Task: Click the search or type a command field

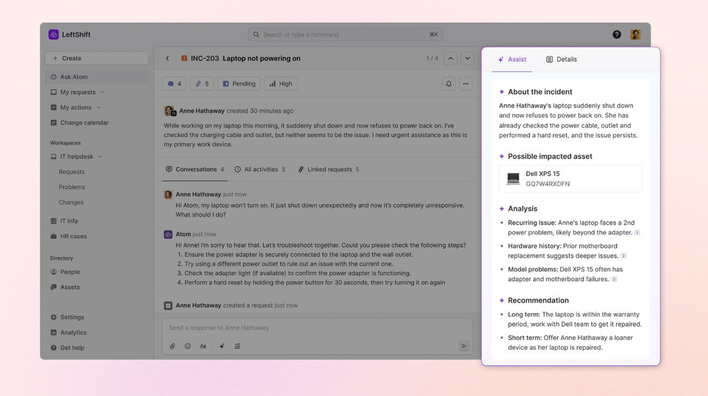Action: [x=345, y=35]
